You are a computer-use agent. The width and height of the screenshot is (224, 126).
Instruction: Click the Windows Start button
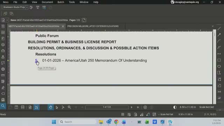click(x=54, y=122)
